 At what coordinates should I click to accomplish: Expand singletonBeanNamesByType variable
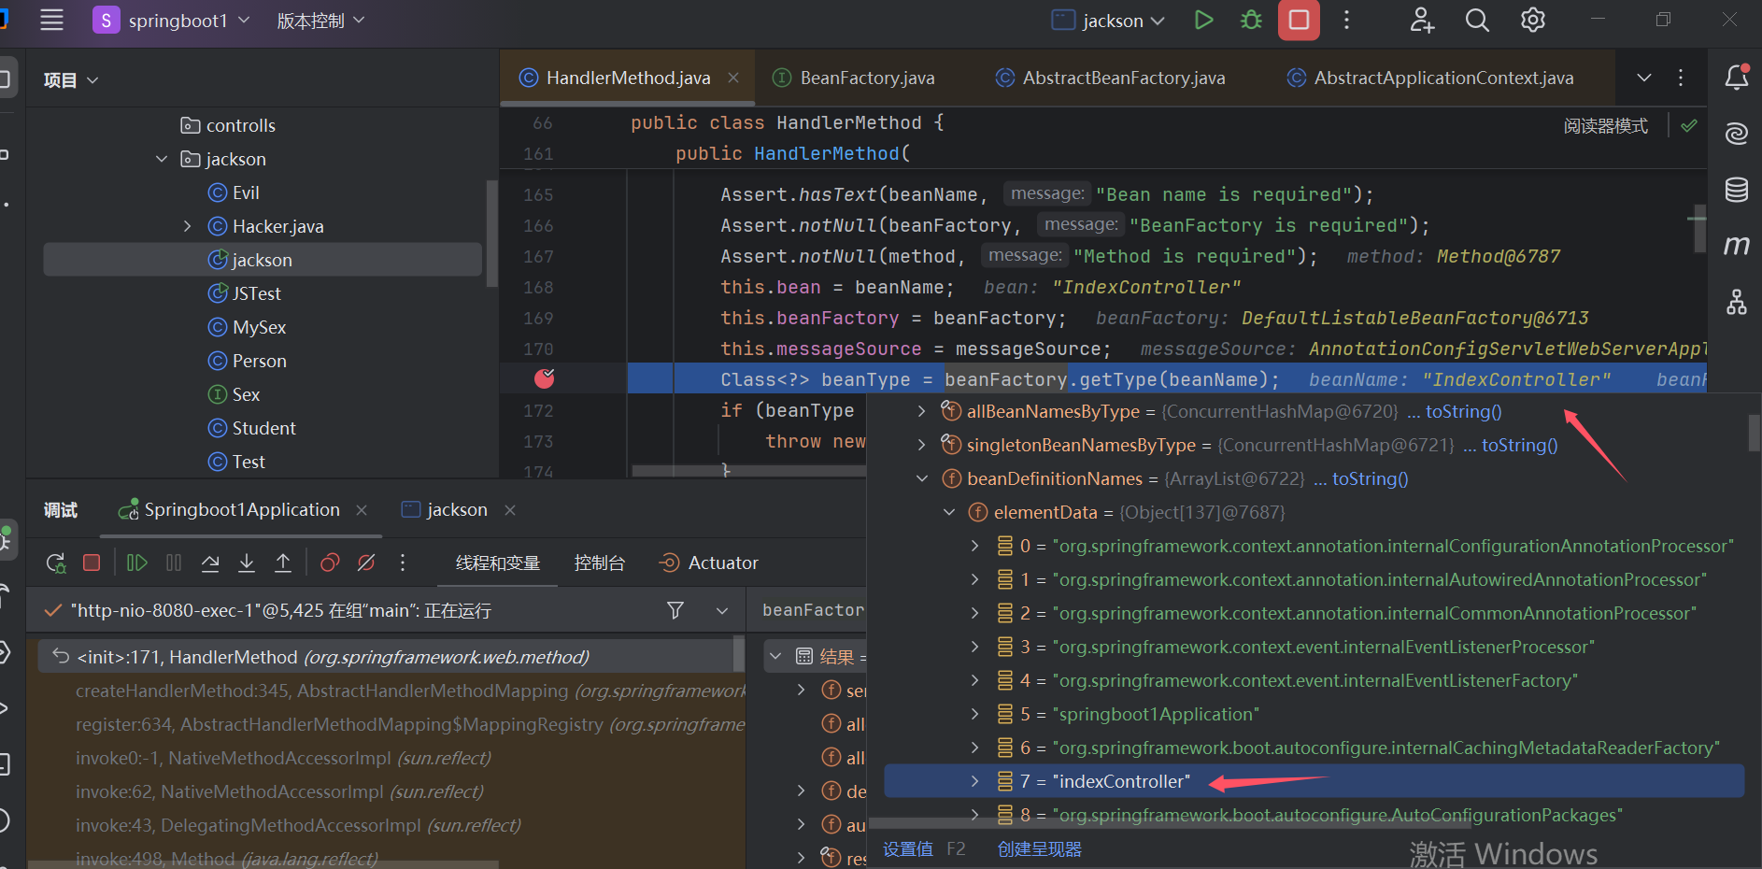[922, 445]
